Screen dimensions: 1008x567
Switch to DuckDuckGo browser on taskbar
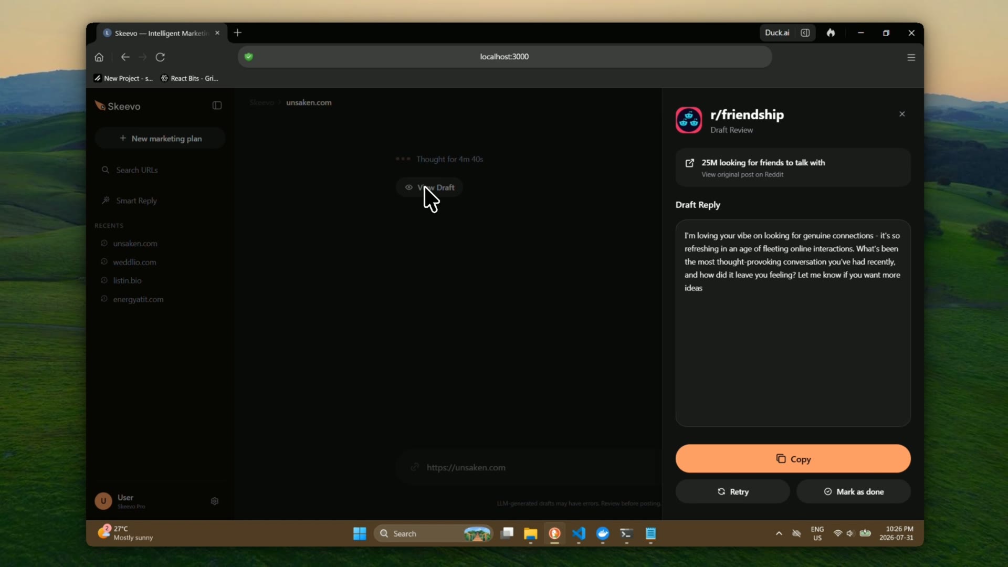555,533
